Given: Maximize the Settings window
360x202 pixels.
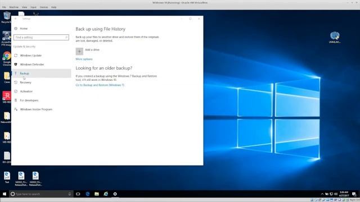Looking at the screenshot, I should 190,19.
